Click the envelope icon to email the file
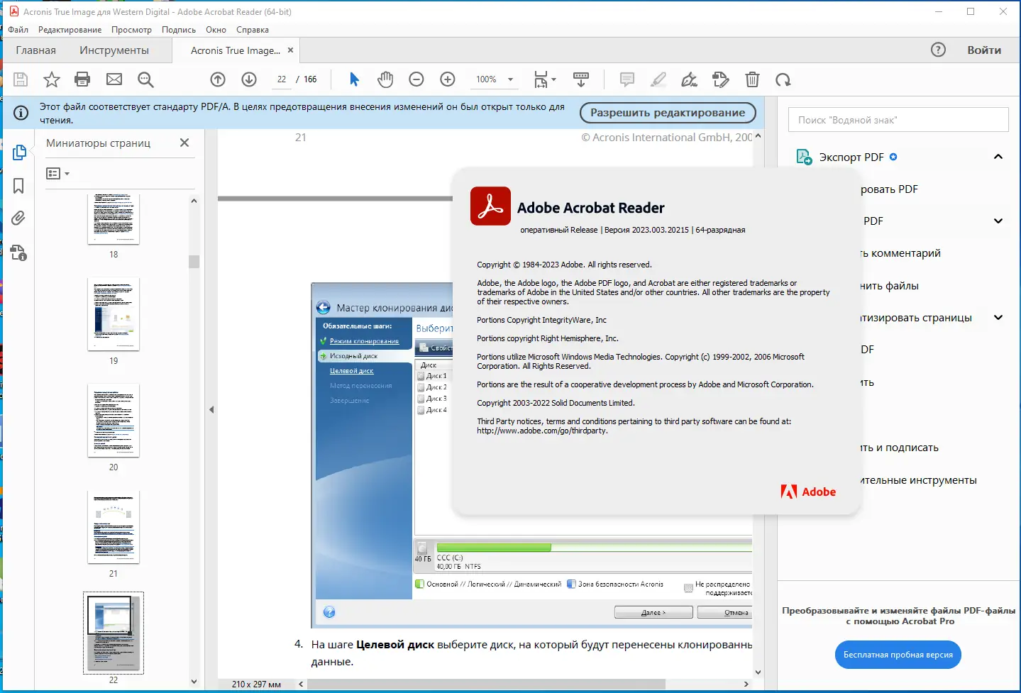This screenshot has height=693, width=1021. 114,79
